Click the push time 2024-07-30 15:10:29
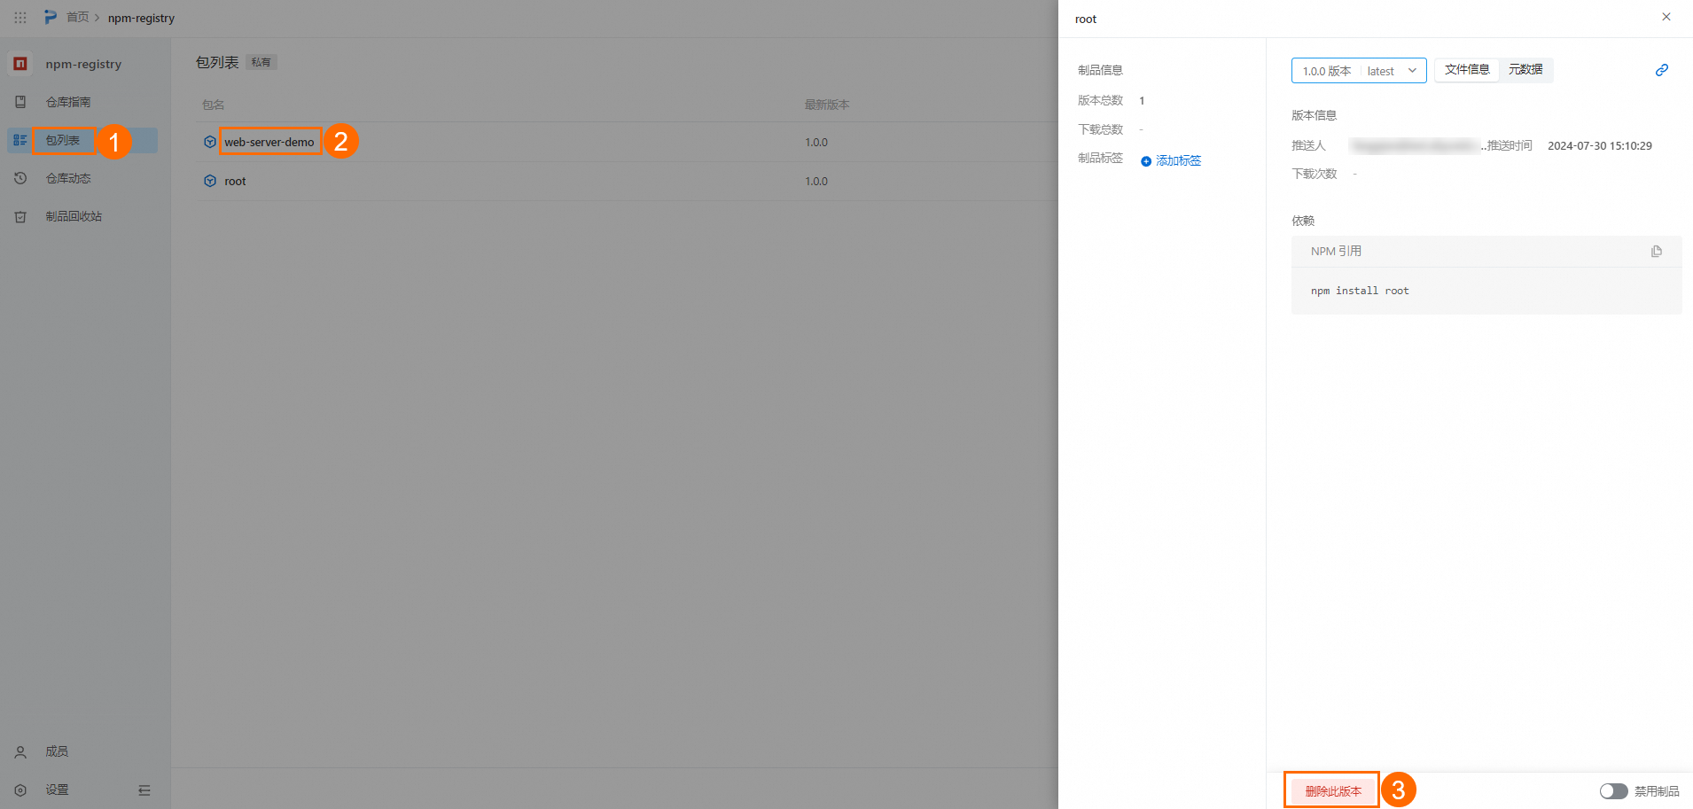Screen dimensions: 1693x809 point(1600,146)
